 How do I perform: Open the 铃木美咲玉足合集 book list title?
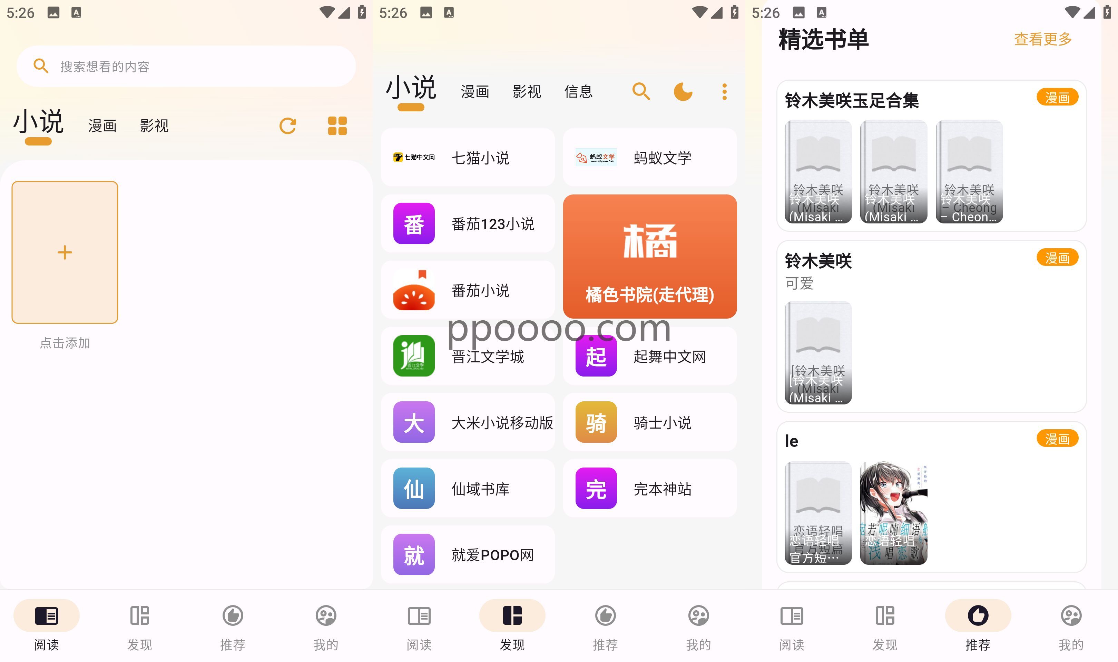click(852, 101)
